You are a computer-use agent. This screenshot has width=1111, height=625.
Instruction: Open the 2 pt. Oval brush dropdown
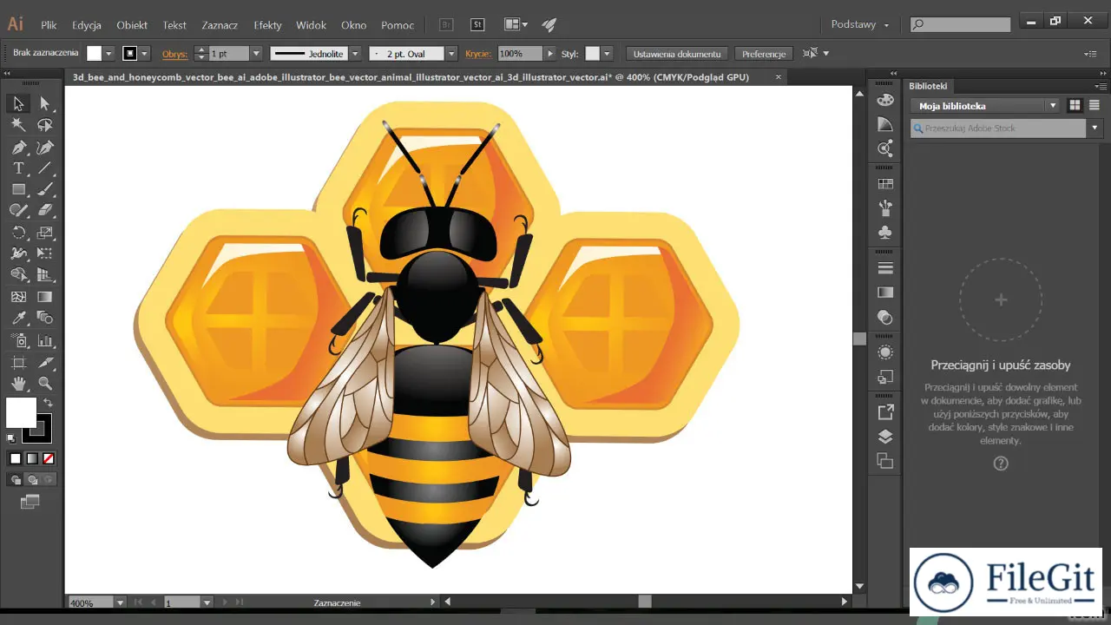tap(451, 54)
